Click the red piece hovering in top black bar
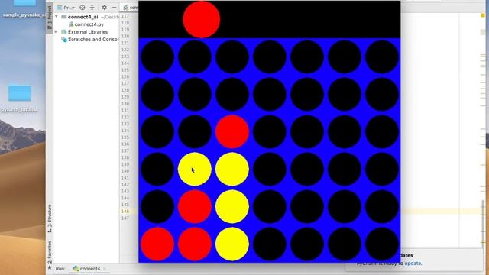The image size is (489, 275). [x=202, y=20]
